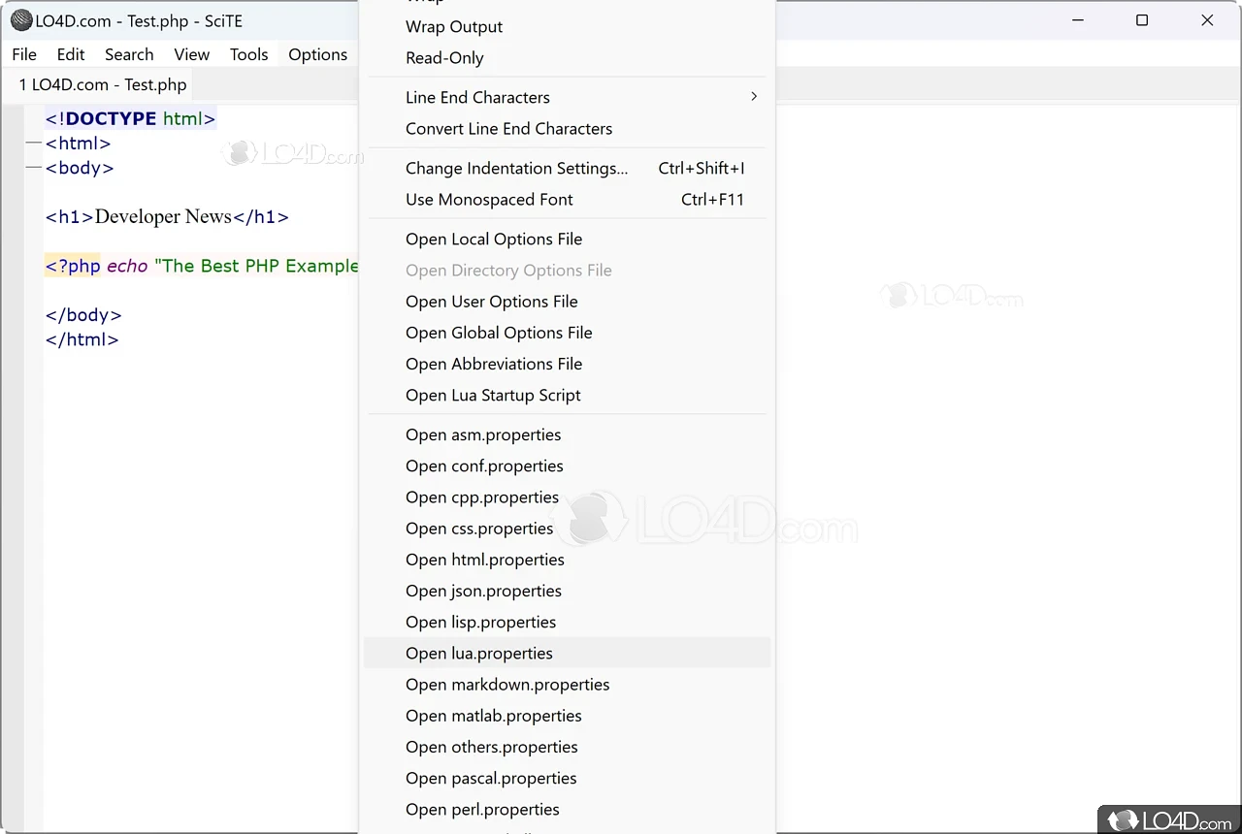Maximize the SciTE window
This screenshot has width=1242, height=834.
(1142, 20)
